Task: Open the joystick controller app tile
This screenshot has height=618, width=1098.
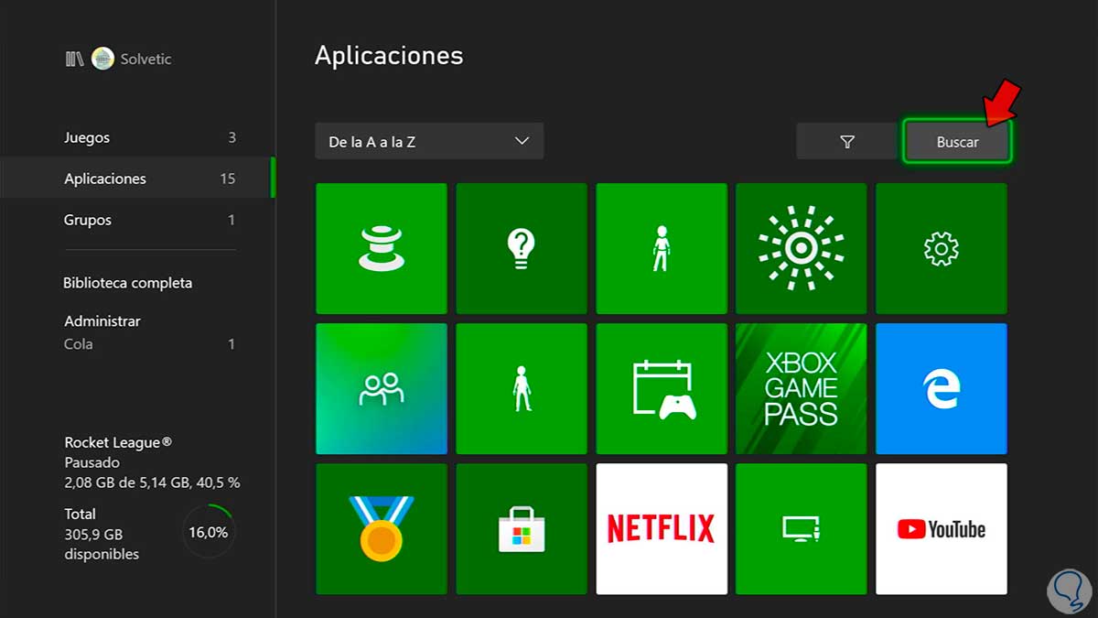Action: (x=382, y=249)
